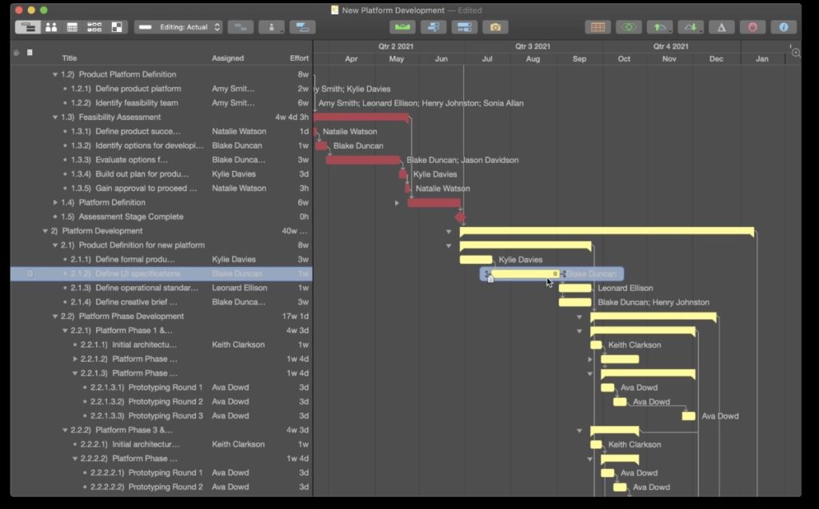Click the Assigned column header
This screenshot has width=819, height=509.
click(228, 58)
